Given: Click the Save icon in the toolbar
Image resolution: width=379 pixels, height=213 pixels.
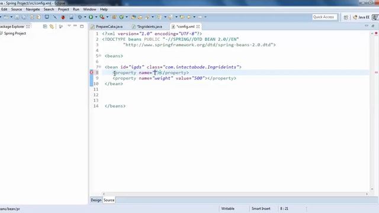Looking at the screenshot, I should coord(17,17).
